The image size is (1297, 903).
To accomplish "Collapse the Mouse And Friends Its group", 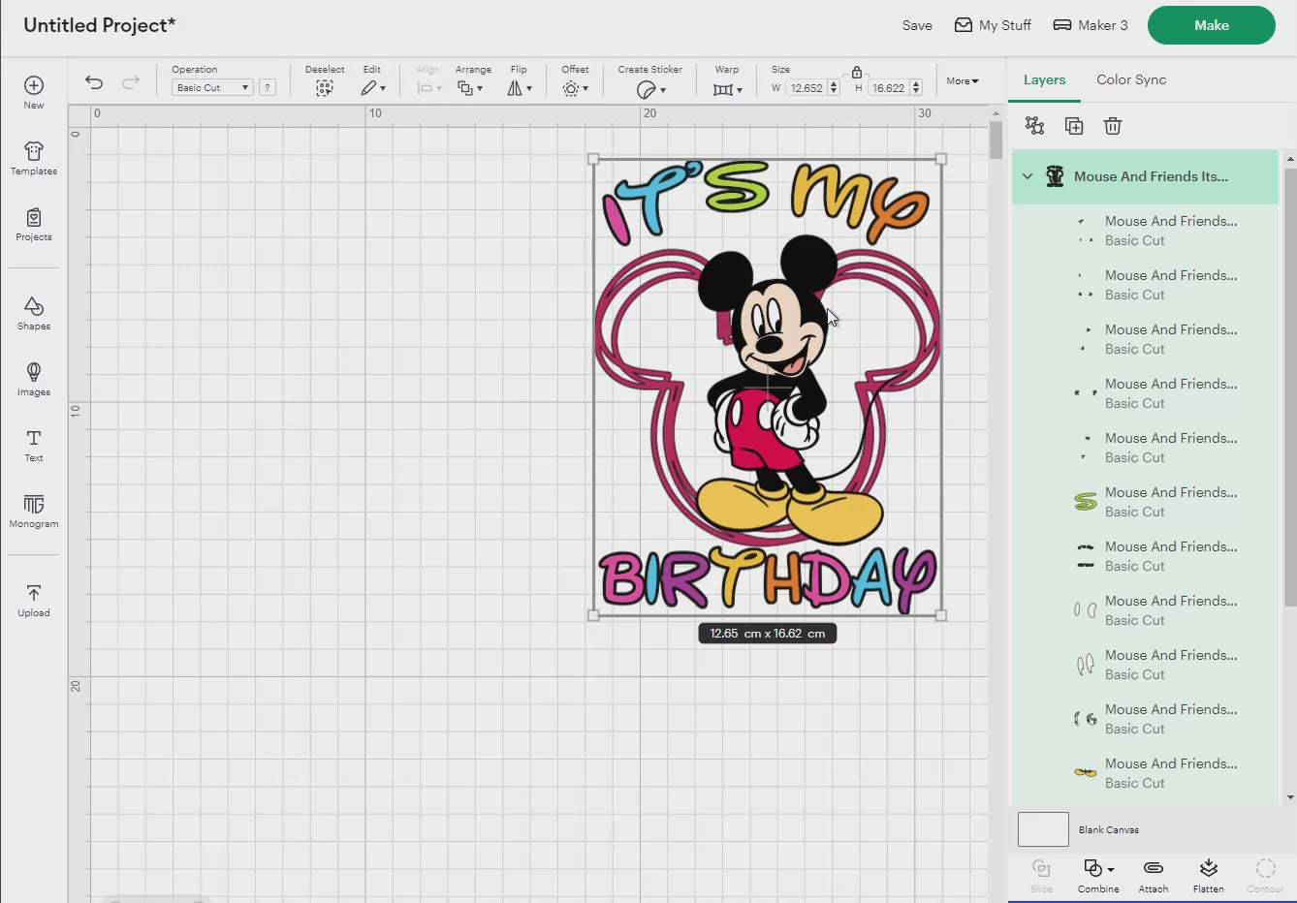I will 1028,176.
